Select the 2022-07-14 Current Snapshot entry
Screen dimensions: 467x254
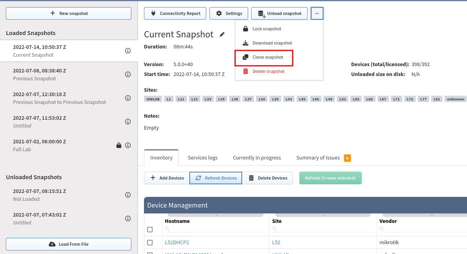click(x=69, y=51)
